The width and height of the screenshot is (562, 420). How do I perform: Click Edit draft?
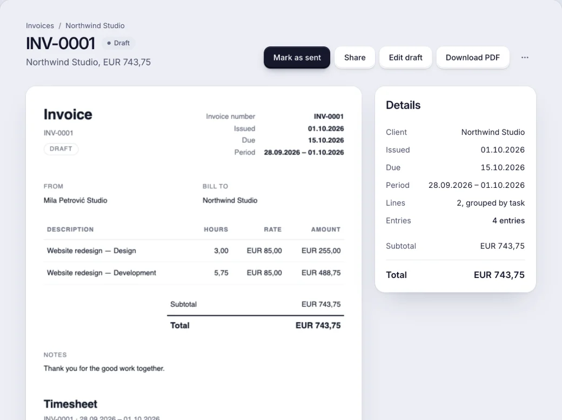coord(405,57)
